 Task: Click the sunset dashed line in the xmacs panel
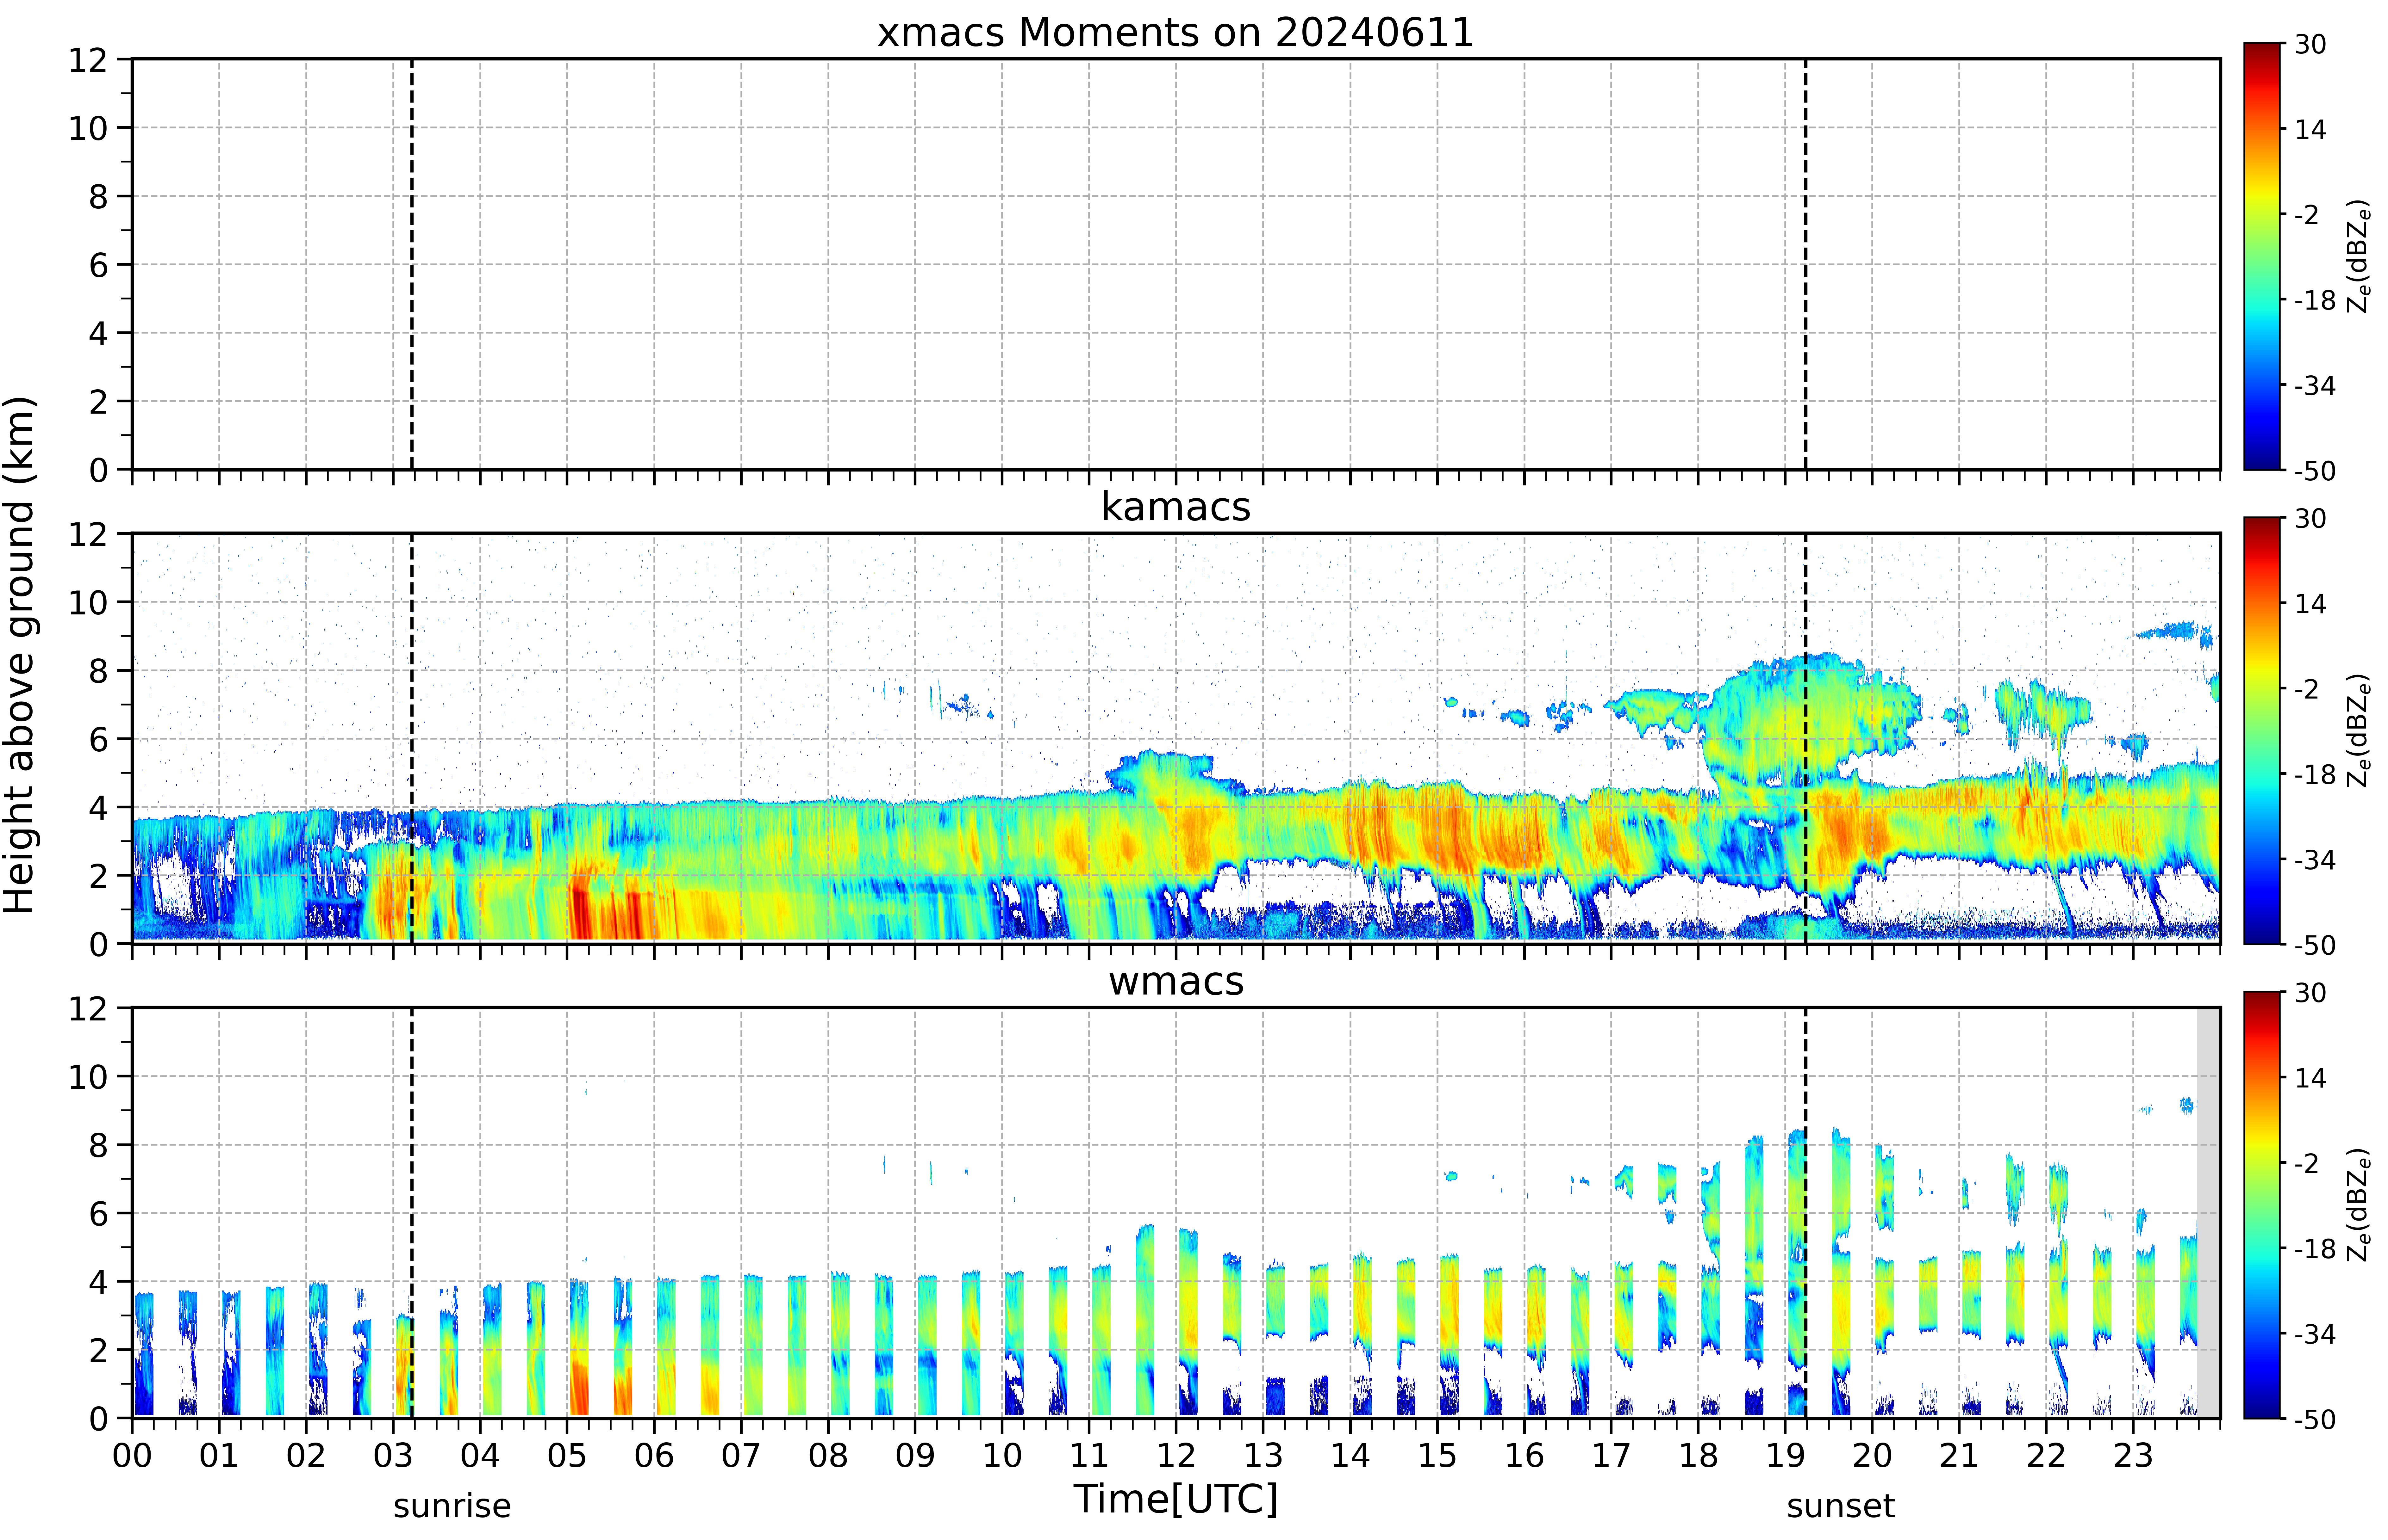pyautogui.click(x=1806, y=264)
